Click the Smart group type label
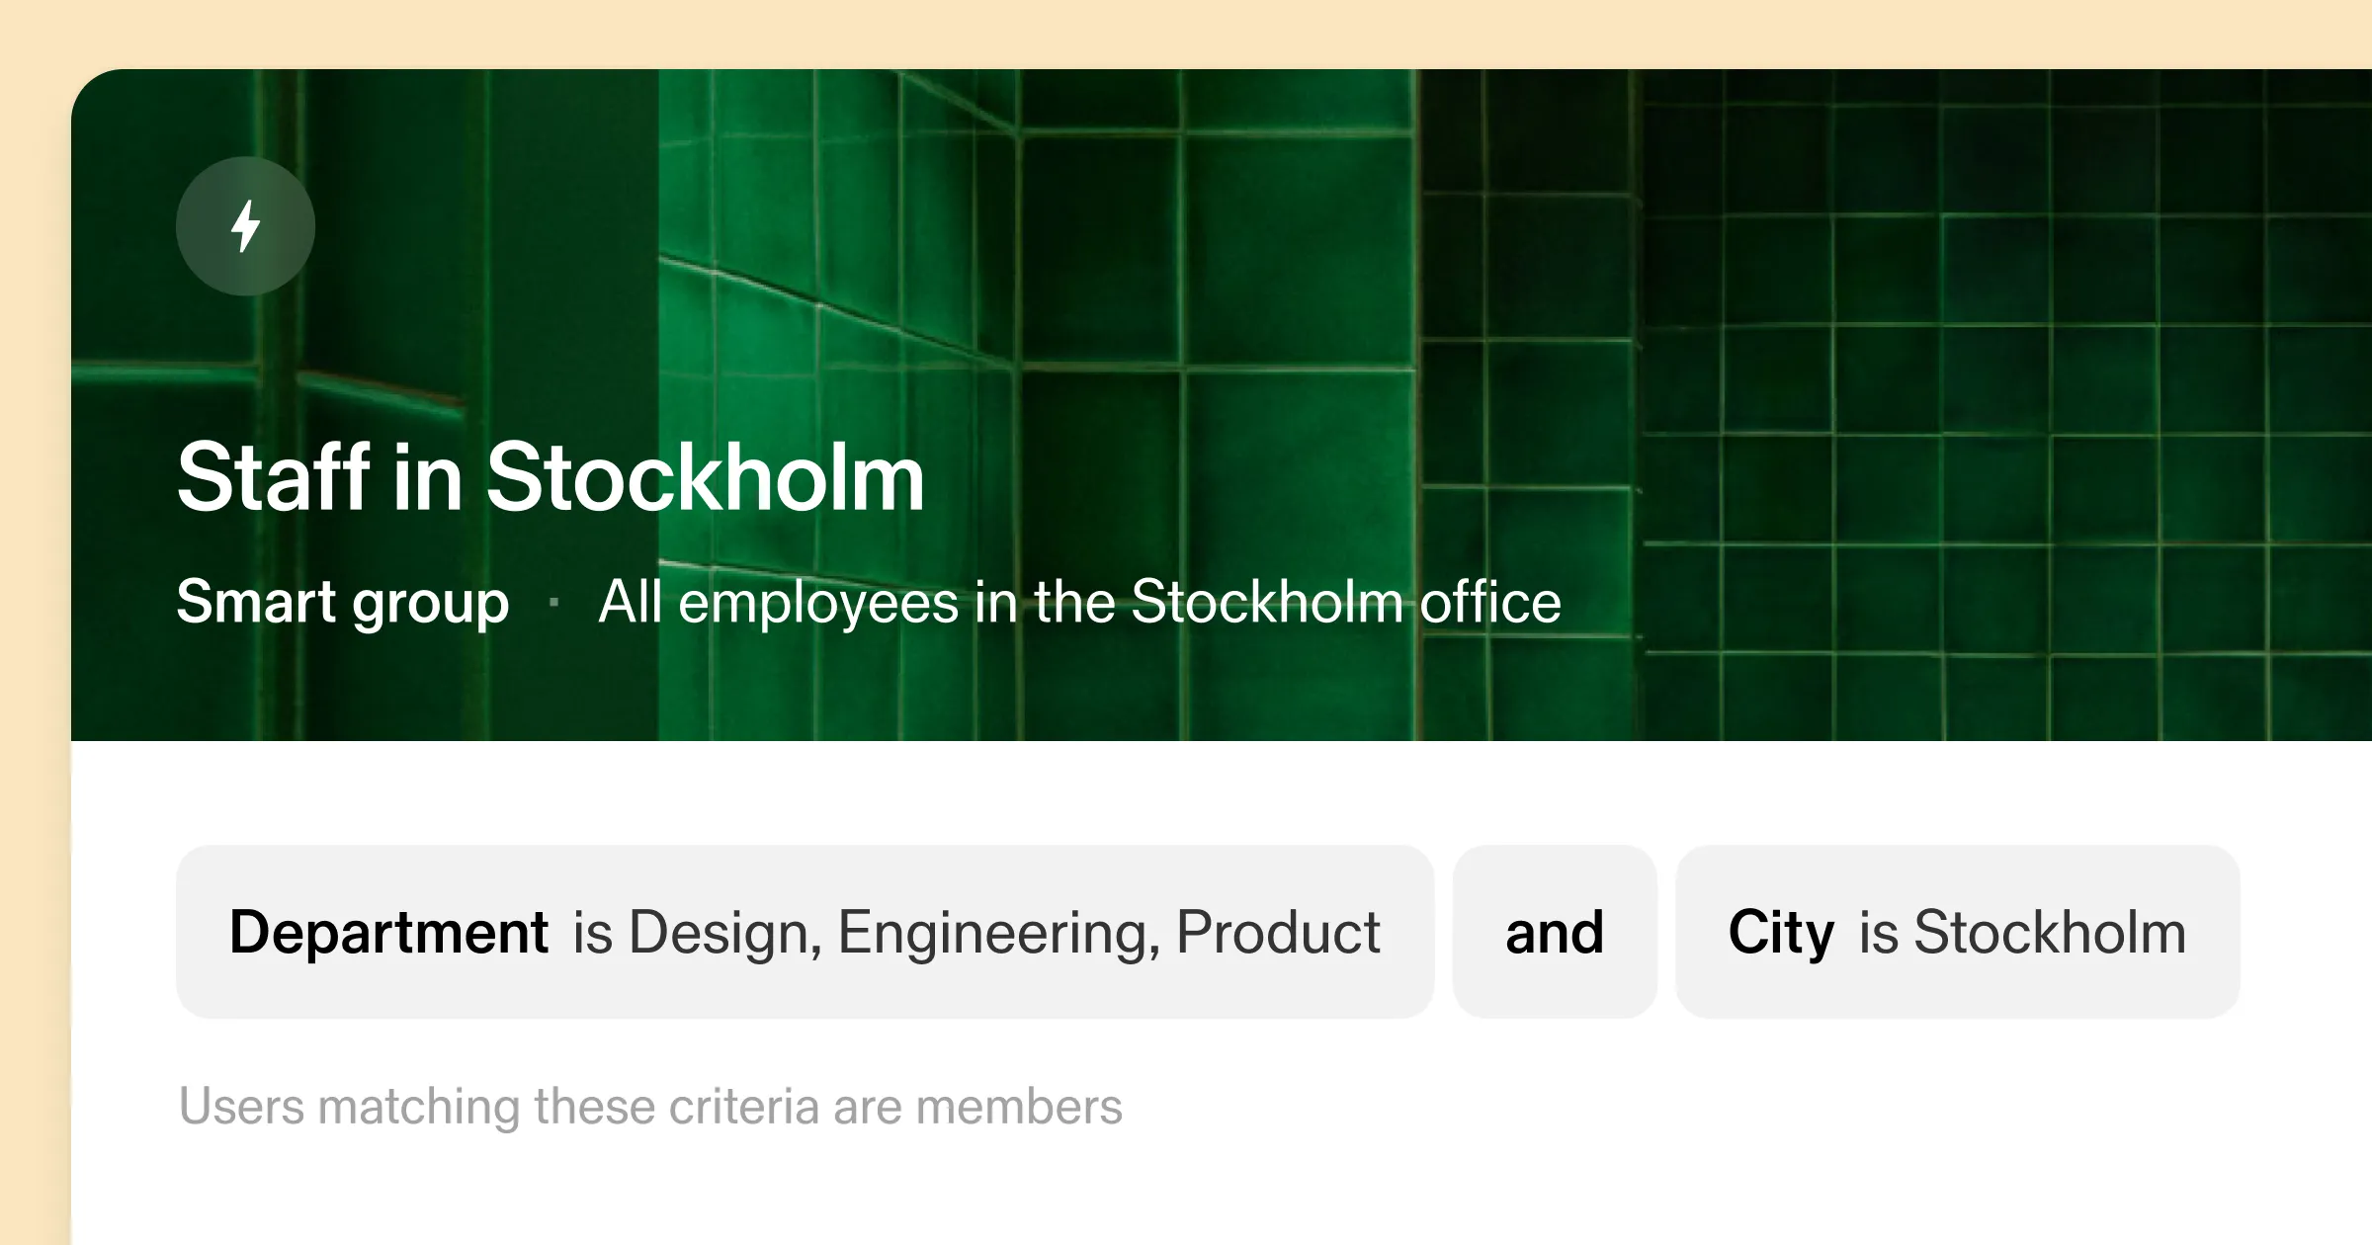 342,602
